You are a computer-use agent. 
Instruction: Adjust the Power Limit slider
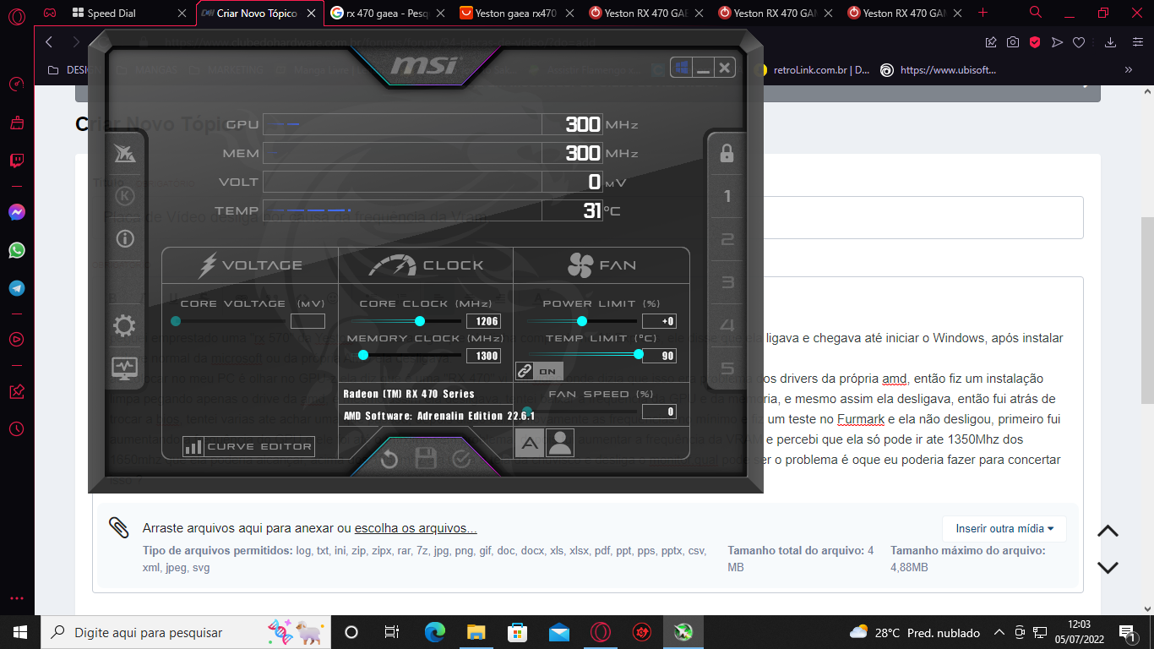(x=582, y=321)
